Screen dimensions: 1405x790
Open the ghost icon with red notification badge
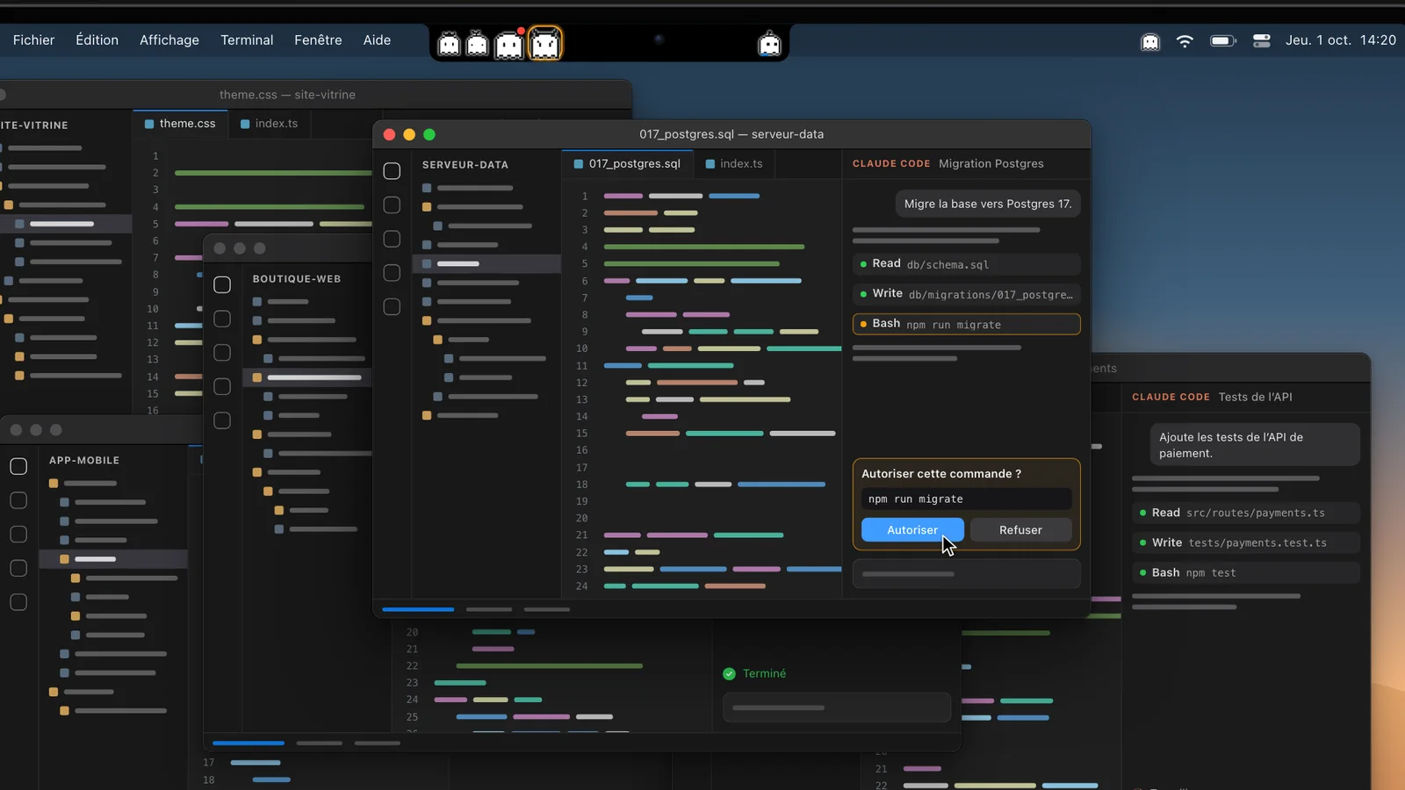click(x=509, y=44)
